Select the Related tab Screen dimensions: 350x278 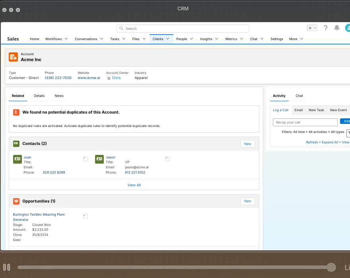click(x=18, y=96)
